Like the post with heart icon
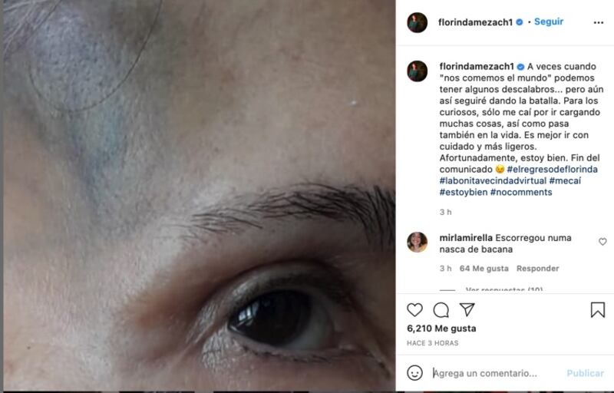Viewport: 614px width, 393px height. pyautogui.click(x=414, y=310)
